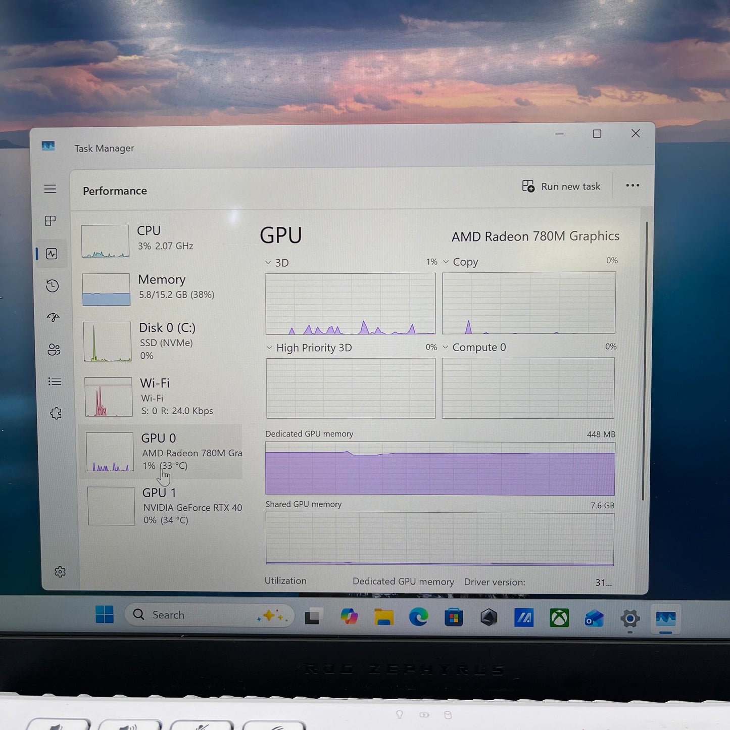This screenshot has height=730, width=730.
Task: Open the Users page icon
Action: coord(54,350)
